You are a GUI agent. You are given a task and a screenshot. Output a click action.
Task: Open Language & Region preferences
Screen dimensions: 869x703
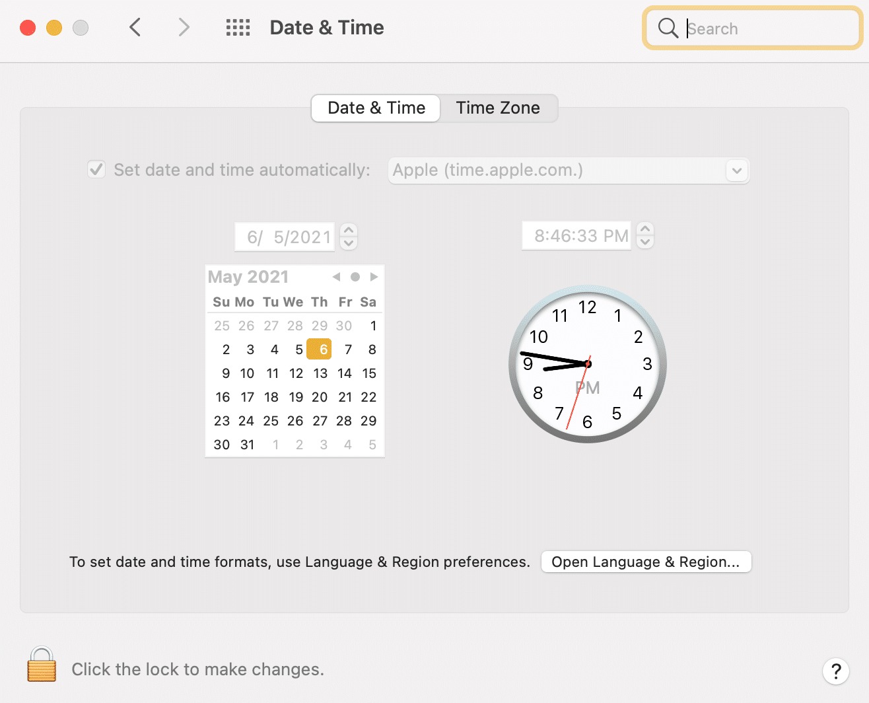point(646,562)
